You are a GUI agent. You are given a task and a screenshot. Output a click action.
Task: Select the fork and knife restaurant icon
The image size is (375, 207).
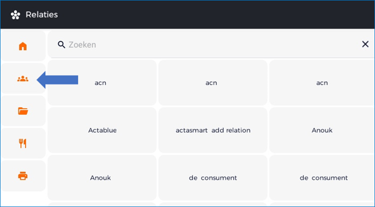tap(23, 143)
